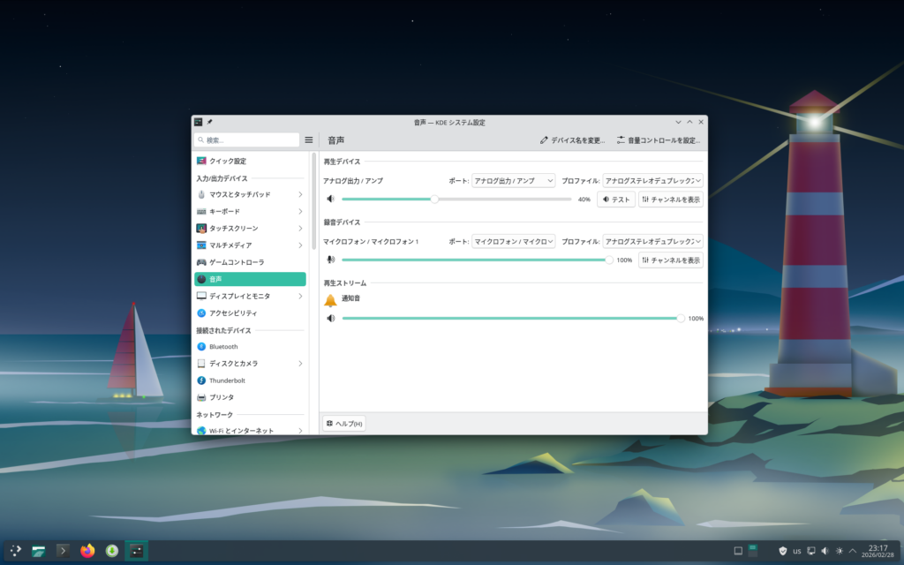
Task: Open Konsole terminal from taskbar
Action: (x=63, y=551)
